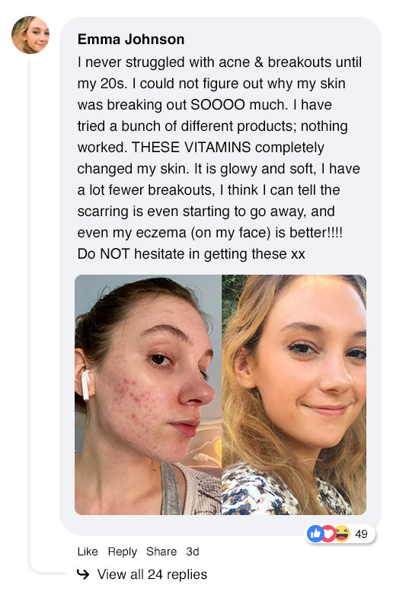The image size is (393, 598).
Task: Select the comment text about vitamins
Action: coord(219,158)
